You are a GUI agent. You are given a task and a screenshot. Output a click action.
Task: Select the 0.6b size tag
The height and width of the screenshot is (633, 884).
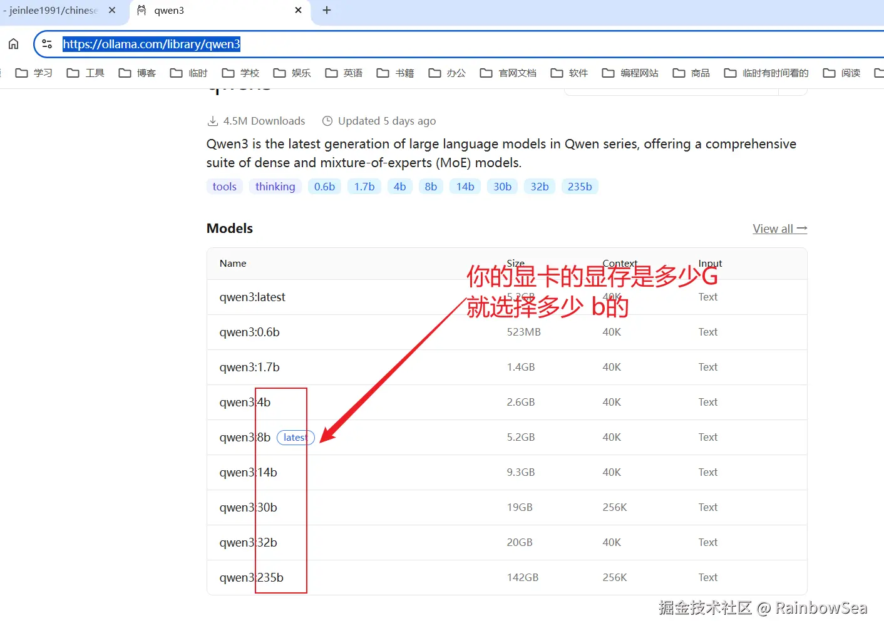pos(324,187)
